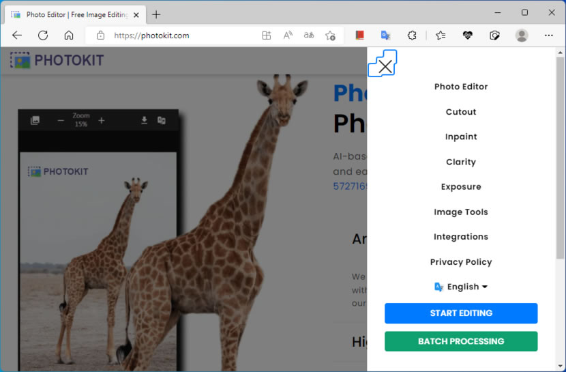
Task: Open the user profile avatar
Action: pyautogui.click(x=522, y=35)
